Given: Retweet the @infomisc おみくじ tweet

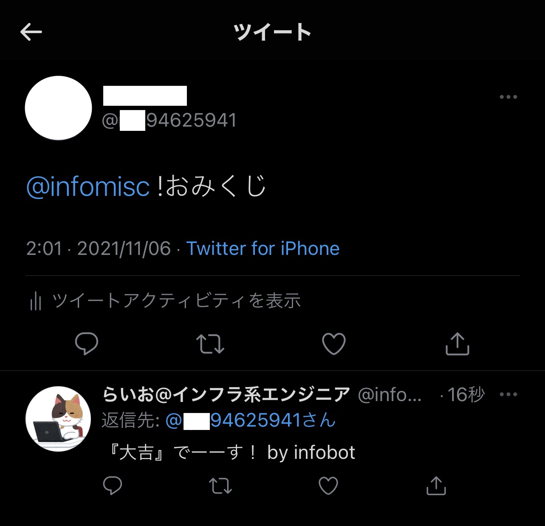Looking at the screenshot, I should coord(210,344).
